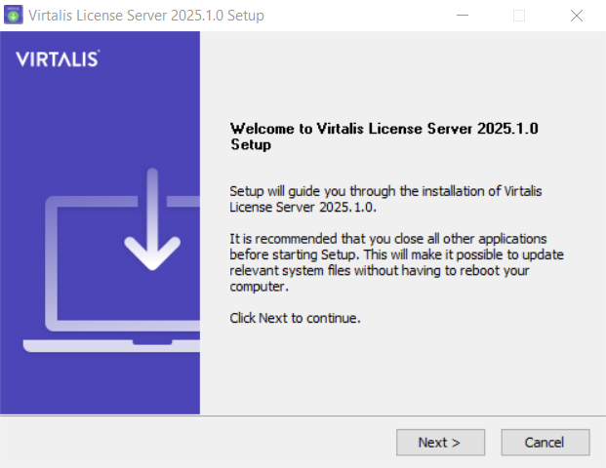Cancel the Virtalis License Server setup
Viewport: 606px width, 468px height.
point(545,442)
